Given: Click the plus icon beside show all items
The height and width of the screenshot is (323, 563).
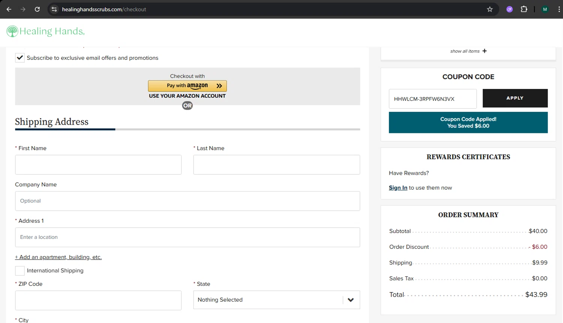Looking at the screenshot, I should point(485,51).
